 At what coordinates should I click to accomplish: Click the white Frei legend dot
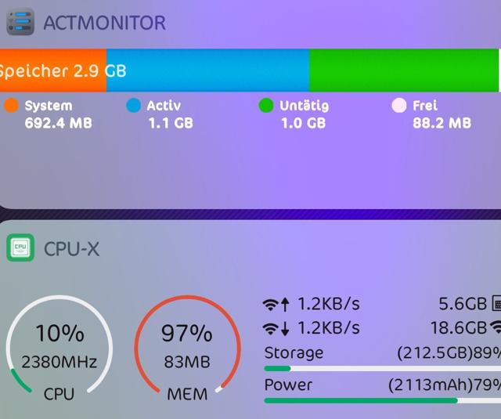click(399, 106)
